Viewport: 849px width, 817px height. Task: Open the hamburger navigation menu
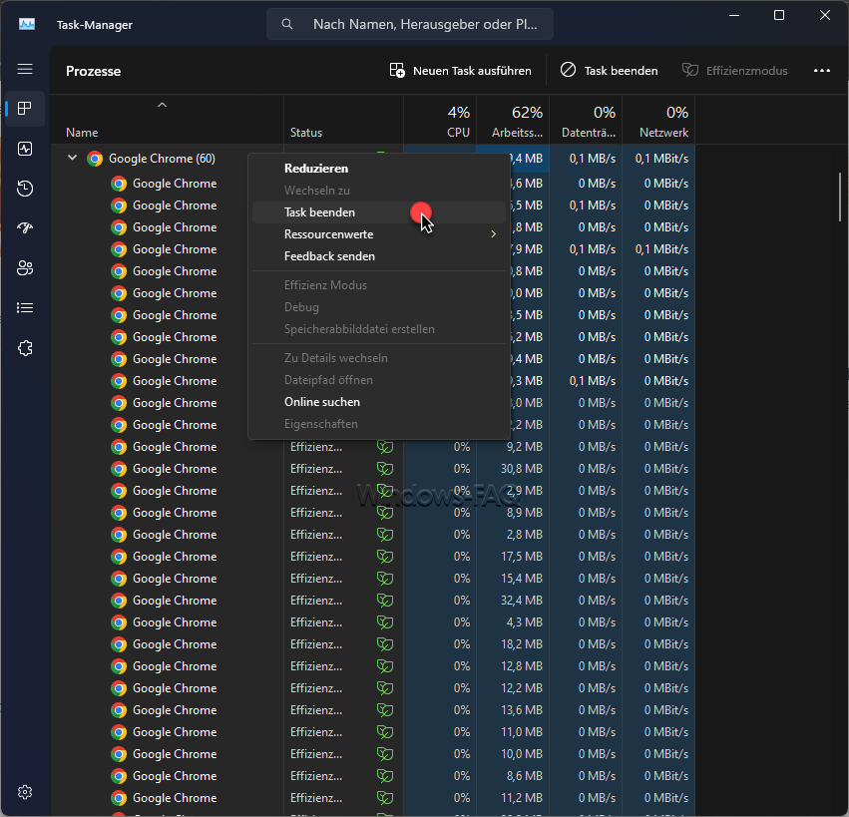pos(25,69)
